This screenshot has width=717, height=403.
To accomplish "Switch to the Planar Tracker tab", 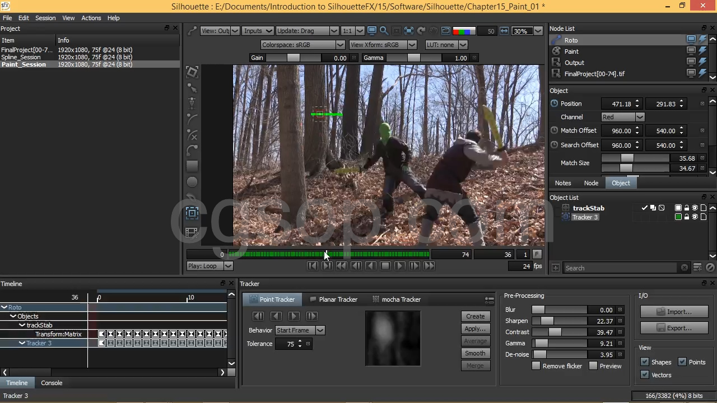I will tap(333, 299).
